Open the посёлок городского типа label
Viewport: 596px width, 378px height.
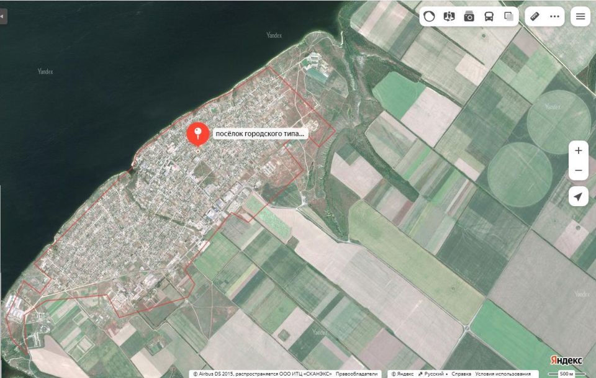[x=260, y=133]
